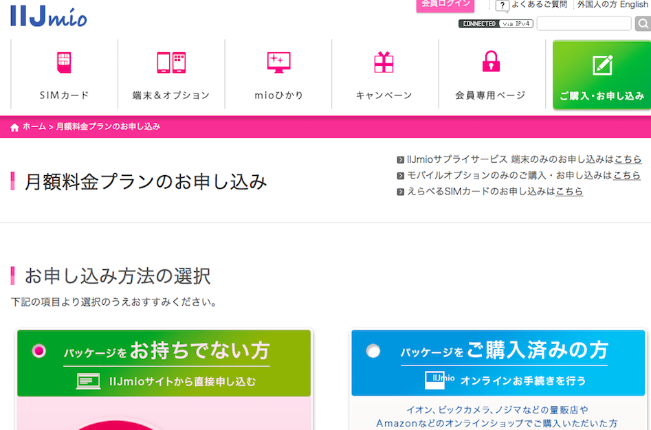Click 月額料金プランのお申し込み breadcrumb text
The height and width of the screenshot is (430, 651).
coord(108,126)
